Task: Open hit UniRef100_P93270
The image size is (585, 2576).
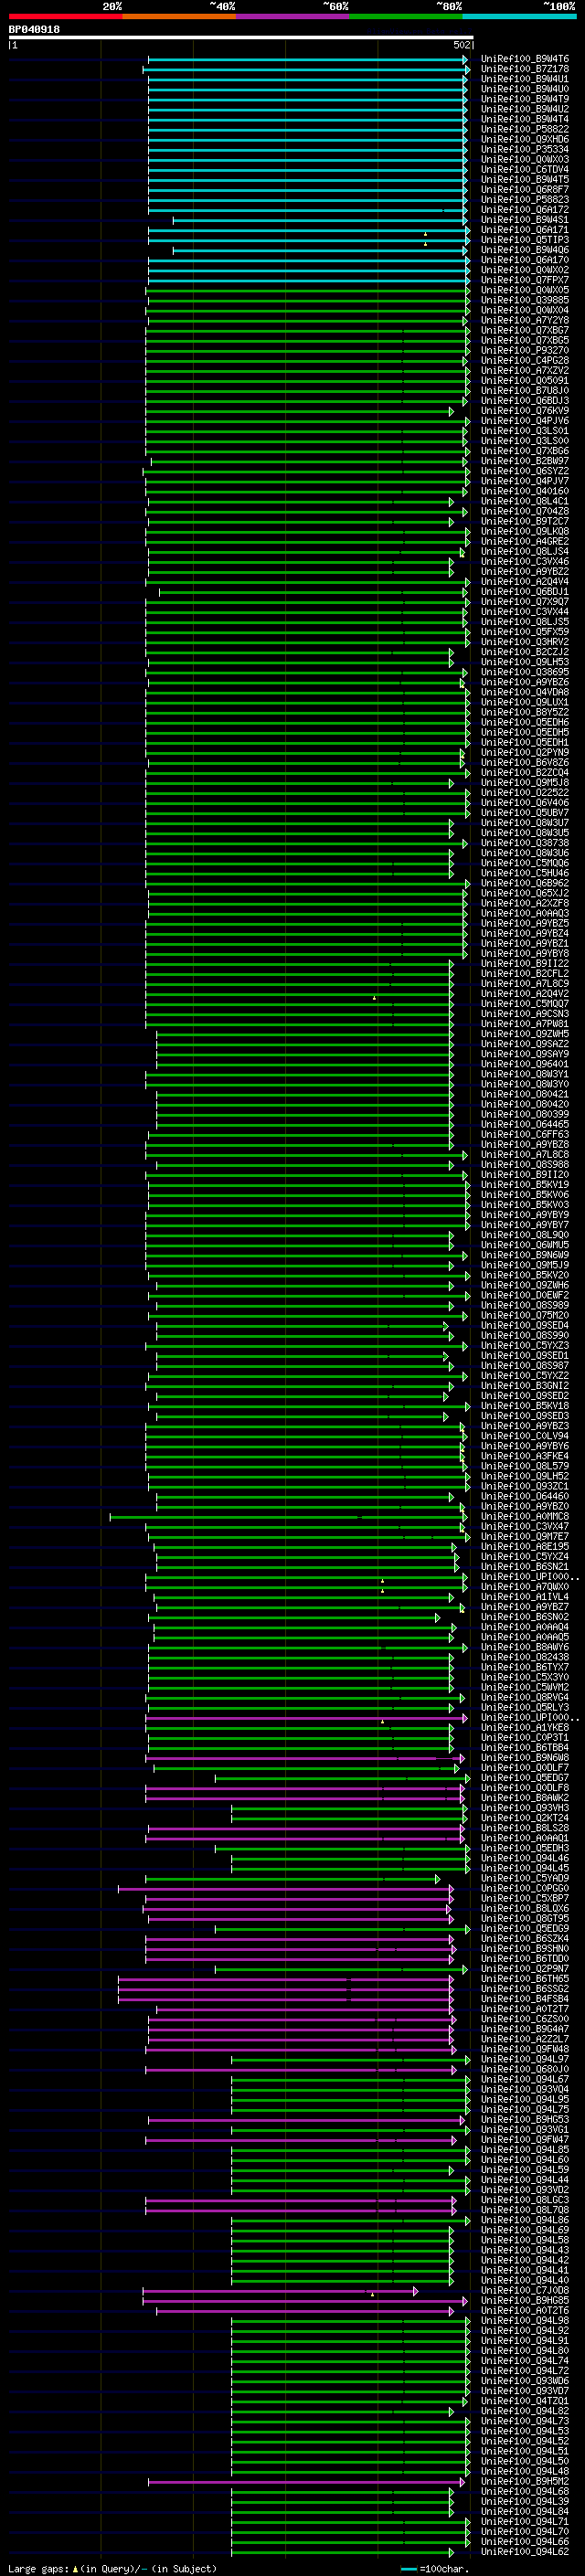Action: [x=524, y=350]
